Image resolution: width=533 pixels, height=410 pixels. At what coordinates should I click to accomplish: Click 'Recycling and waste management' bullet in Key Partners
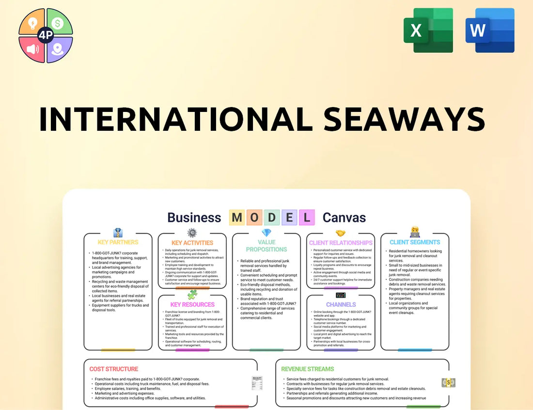pos(119,286)
